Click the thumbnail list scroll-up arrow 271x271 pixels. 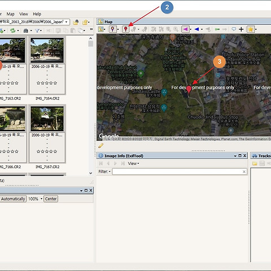click(91, 38)
